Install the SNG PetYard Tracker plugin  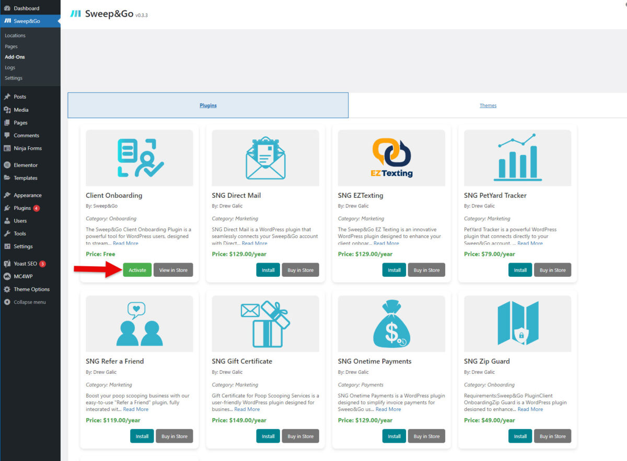[x=520, y=270]
